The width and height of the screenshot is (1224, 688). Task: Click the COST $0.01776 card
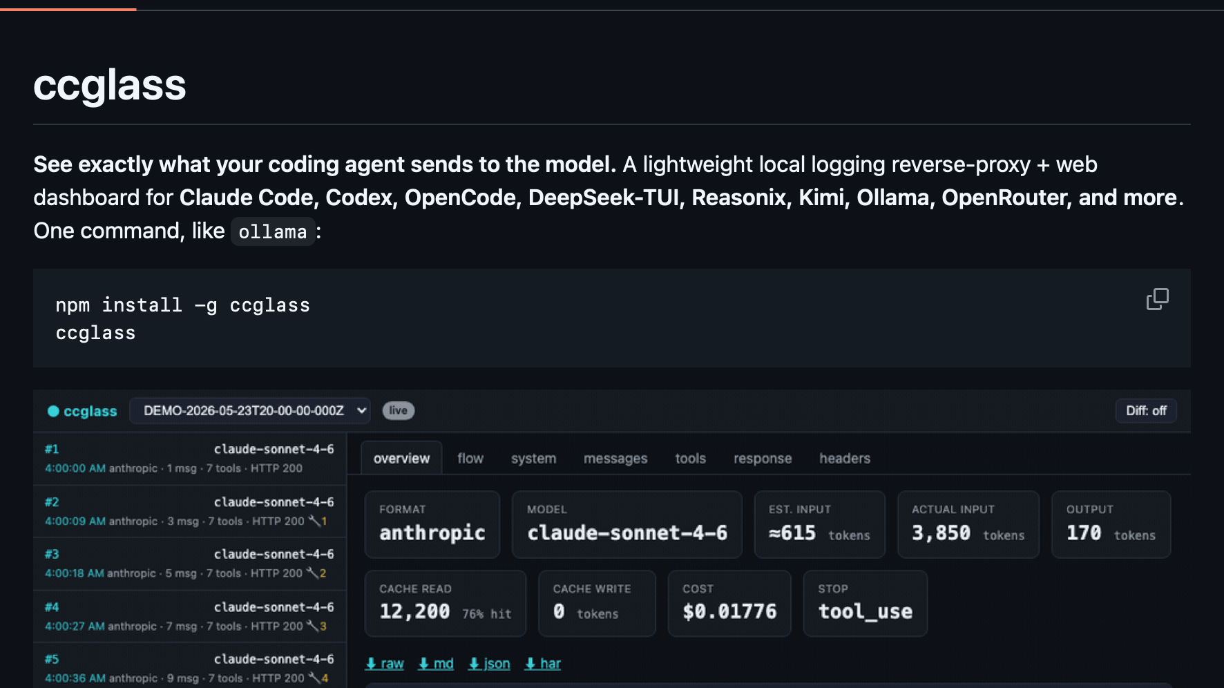(x=729, y=604)
